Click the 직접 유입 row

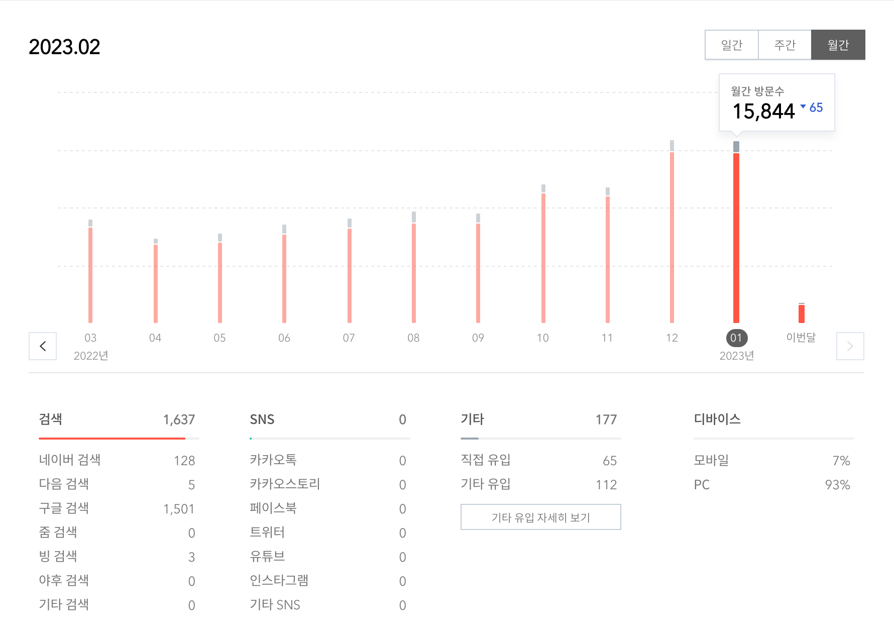(x=539, y=460)
